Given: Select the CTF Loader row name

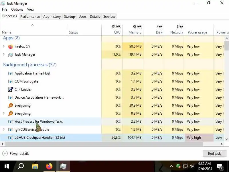Looking at the screenshot, I should click(23, 89).
